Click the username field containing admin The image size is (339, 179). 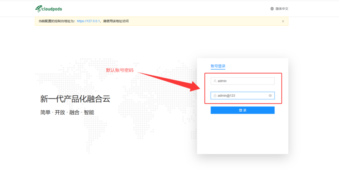tap(245, 81)
